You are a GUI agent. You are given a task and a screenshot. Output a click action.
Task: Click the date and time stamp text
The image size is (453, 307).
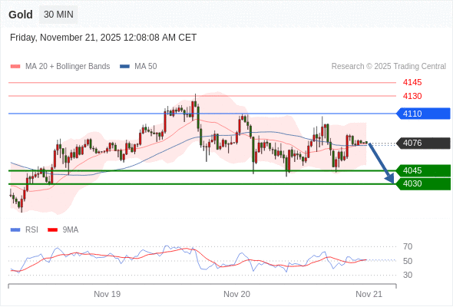click(x=103, y=38)
